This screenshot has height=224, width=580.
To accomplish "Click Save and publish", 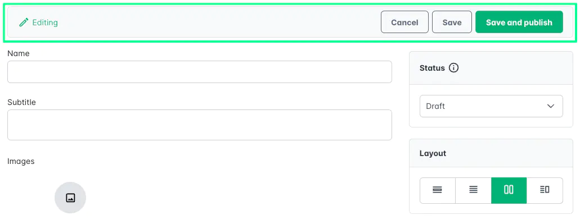I will [519, 22].
